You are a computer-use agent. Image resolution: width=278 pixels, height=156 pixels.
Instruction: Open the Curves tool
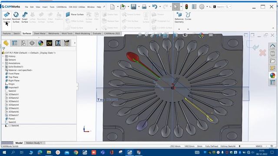[188, 16]
